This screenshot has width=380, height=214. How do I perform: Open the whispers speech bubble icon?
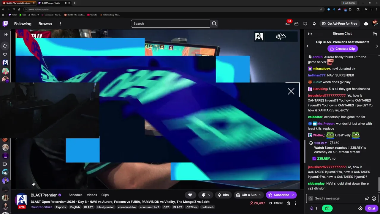[305, 24]
